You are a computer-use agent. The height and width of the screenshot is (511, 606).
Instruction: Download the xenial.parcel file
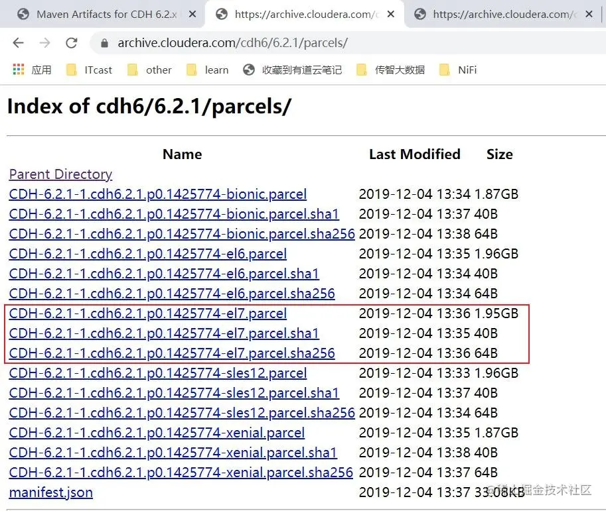click(x=157, y=433)
